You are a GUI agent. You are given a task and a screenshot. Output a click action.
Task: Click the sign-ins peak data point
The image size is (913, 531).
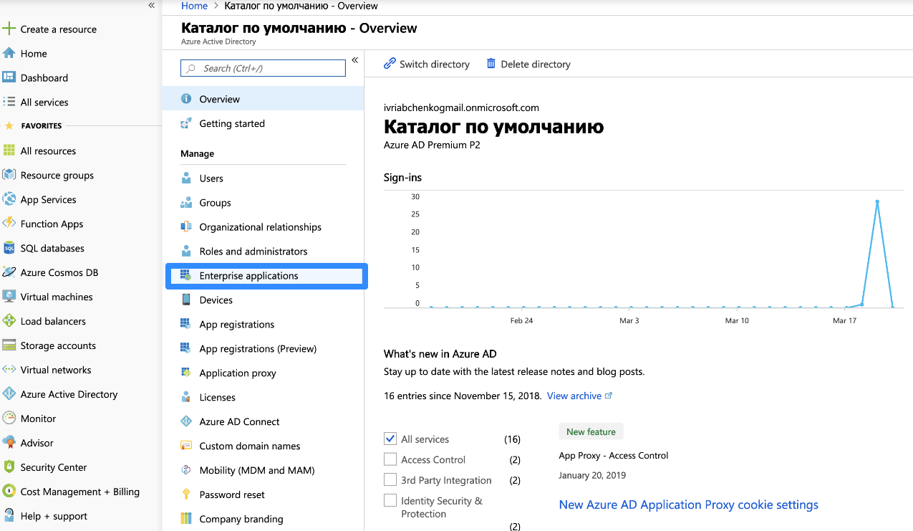(x=877, y=201)
